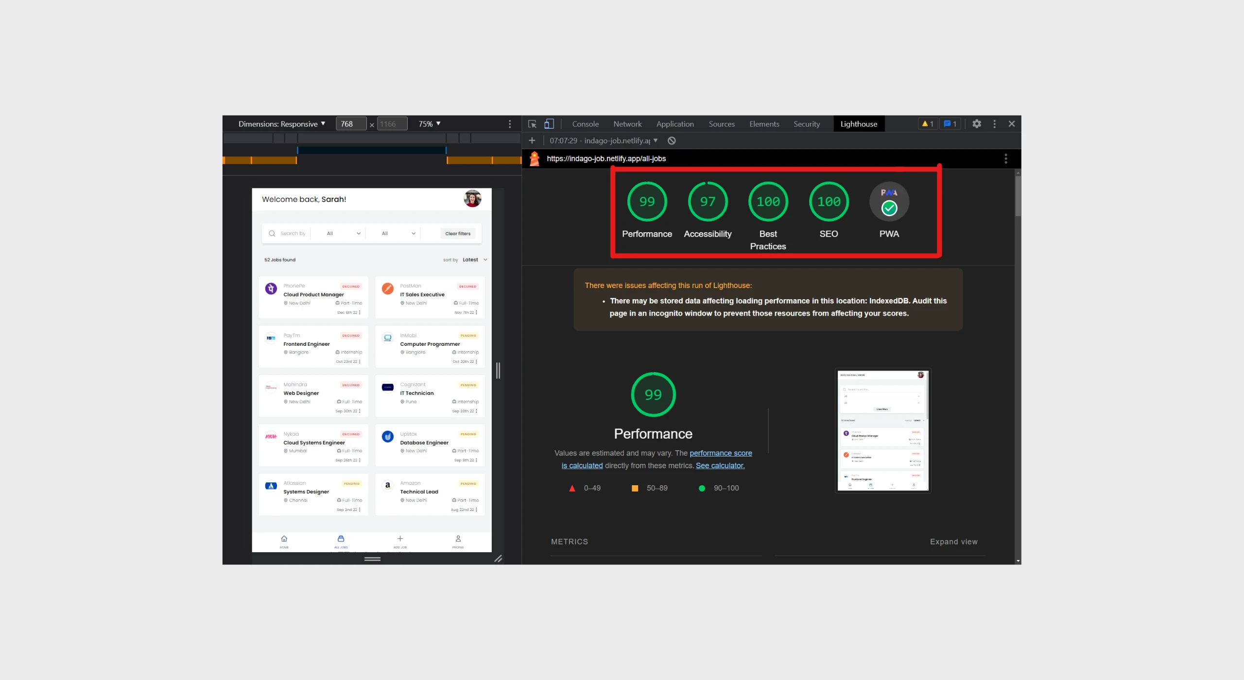Image resolution: width=1244 pixels, height=680 pixels.
Task: Open the See calculator link
Action: coord(720,465)
